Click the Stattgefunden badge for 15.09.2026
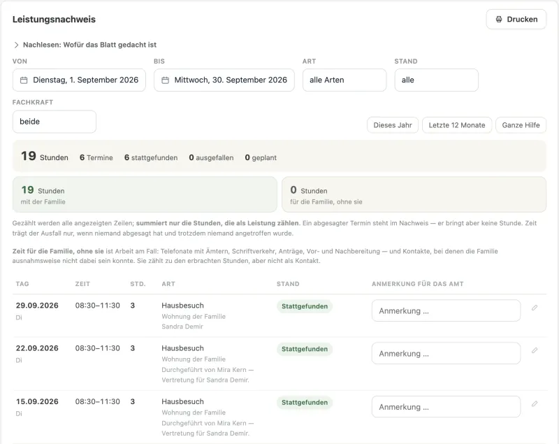 [x=305, y=403]
